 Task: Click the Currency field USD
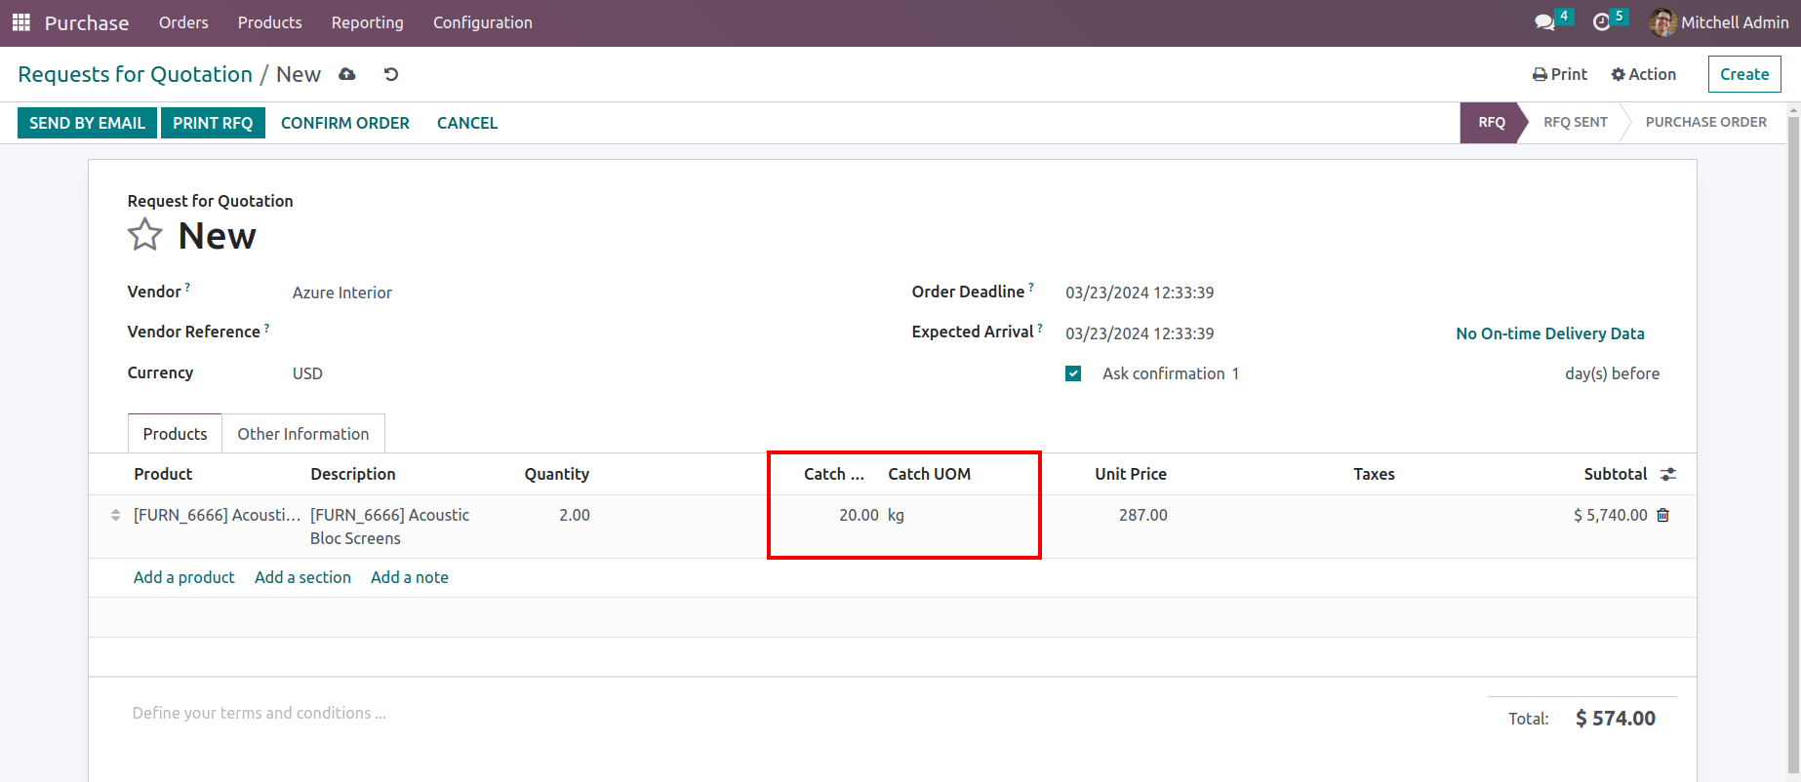tap(307, 373)
